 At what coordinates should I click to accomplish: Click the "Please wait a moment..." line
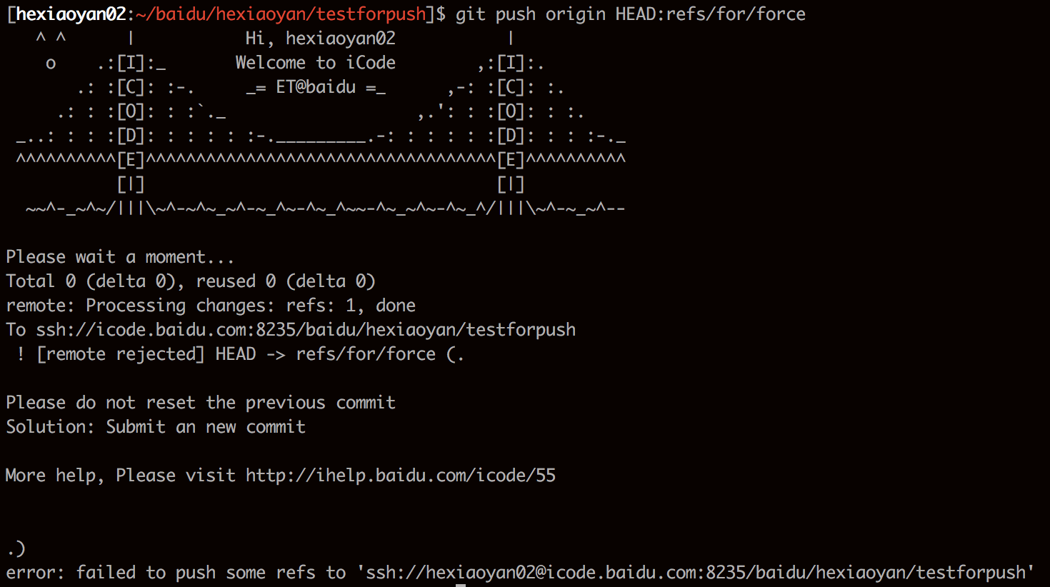120,257
